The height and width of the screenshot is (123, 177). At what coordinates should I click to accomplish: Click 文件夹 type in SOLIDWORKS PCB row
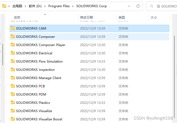pyautogui.click(x=123, y=86)
